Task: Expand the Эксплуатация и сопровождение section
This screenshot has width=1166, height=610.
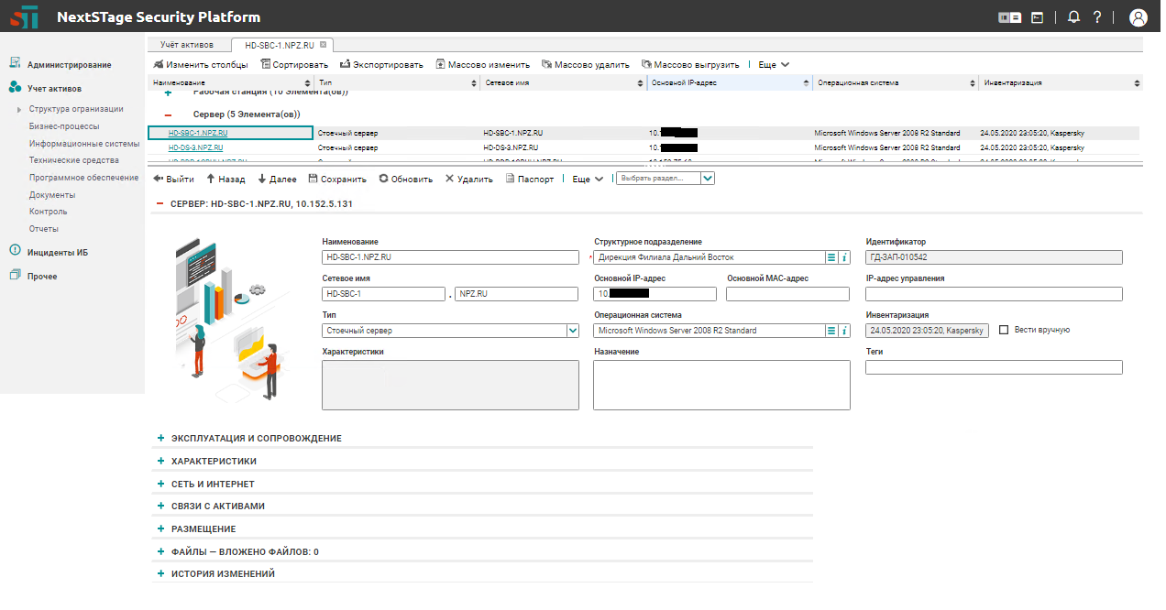Action: pos(255,439)
